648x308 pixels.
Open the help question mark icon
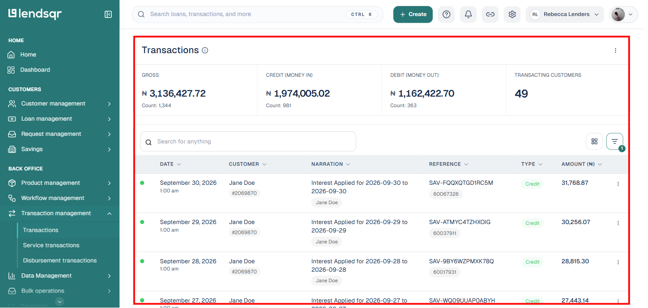click(446, 14)
